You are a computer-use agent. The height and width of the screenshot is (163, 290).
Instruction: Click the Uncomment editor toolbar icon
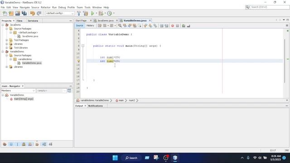pyautogui.click(x=188, y=26)
